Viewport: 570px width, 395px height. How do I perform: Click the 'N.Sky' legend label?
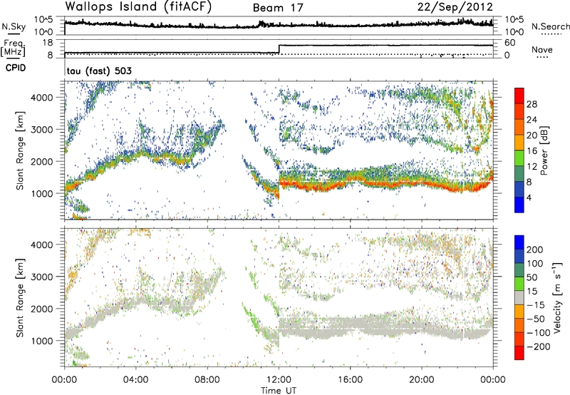[x=14, y=26]
